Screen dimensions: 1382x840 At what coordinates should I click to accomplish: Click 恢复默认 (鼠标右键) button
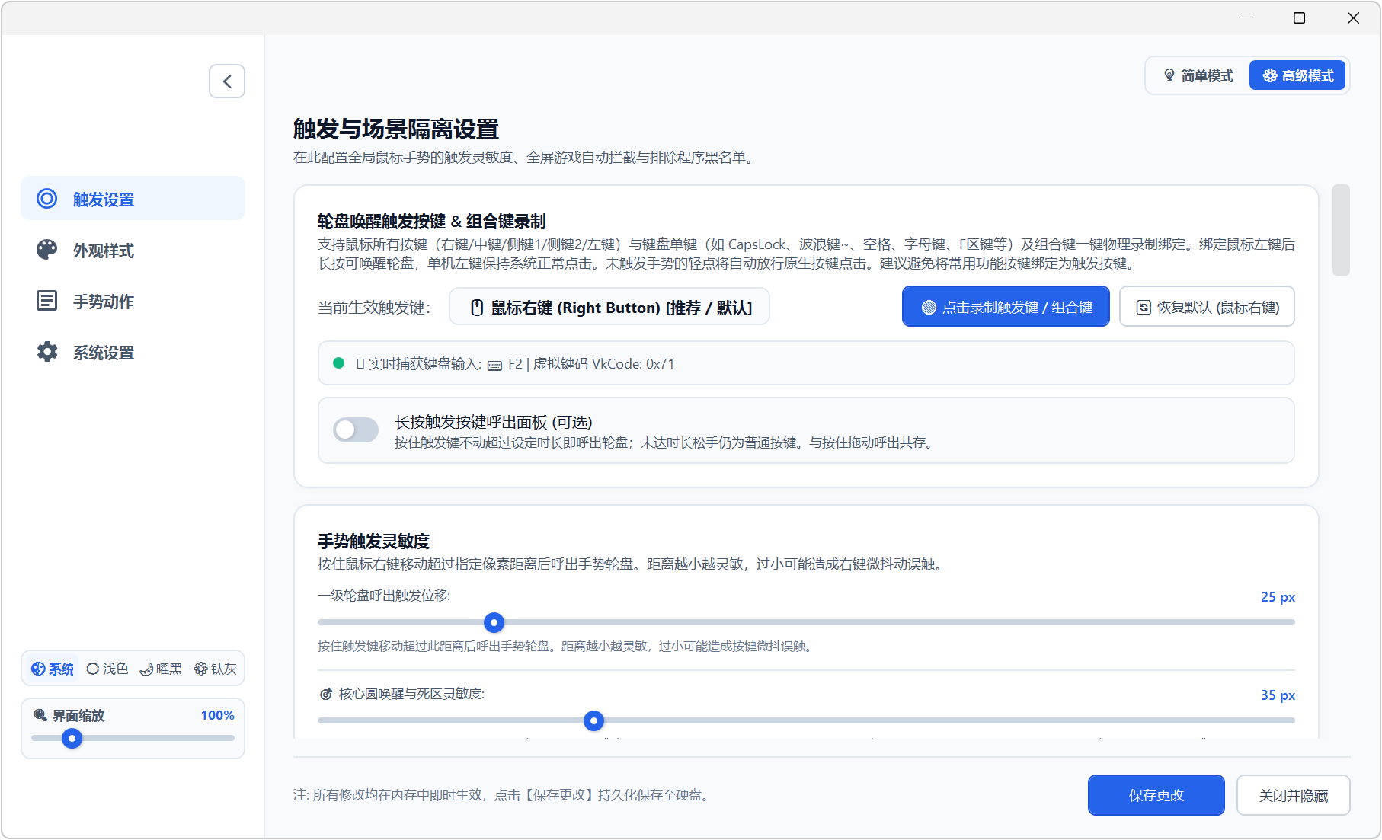click(x=1207, y=307)
